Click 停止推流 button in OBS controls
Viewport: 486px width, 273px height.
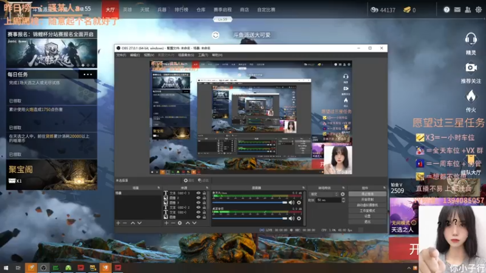click(368, 194)
